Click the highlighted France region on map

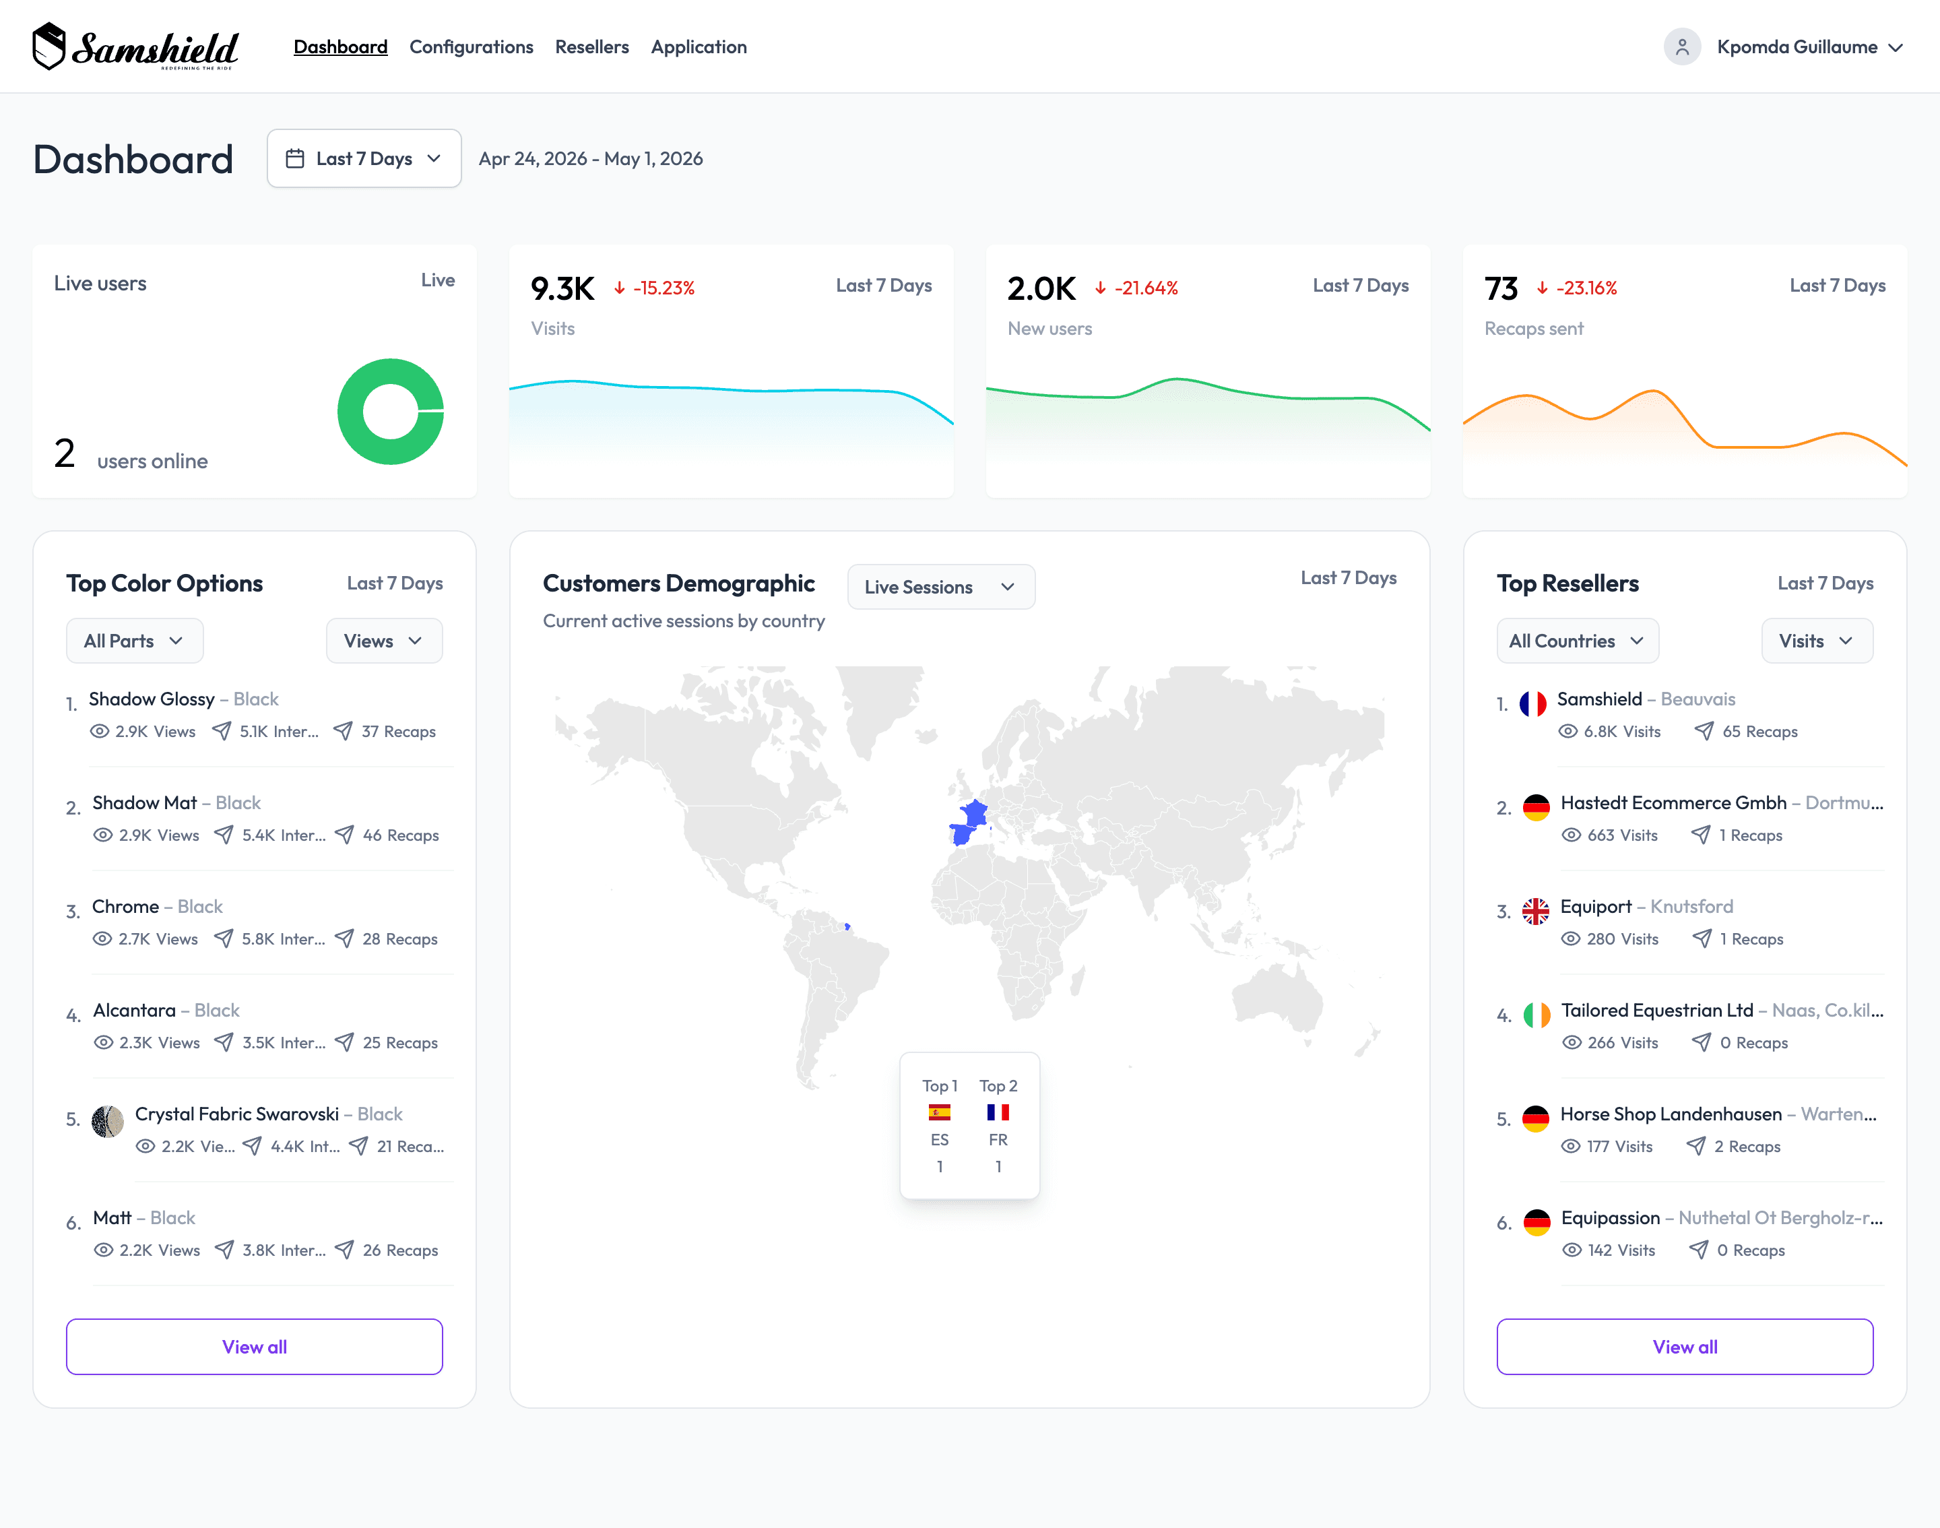coord(975,814)
